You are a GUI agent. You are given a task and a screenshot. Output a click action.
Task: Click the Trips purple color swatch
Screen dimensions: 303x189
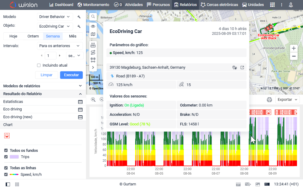pos(14,157)
